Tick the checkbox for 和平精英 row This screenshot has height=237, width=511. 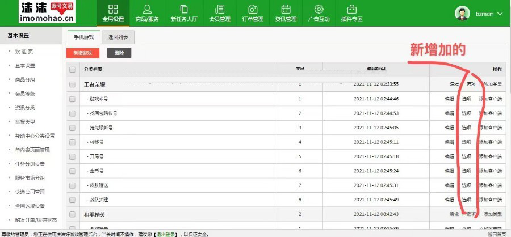tap(72, 214)
